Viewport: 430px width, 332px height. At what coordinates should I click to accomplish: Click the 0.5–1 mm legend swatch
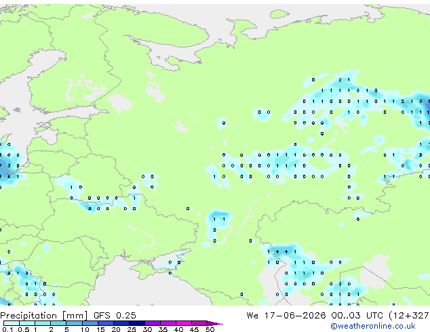tap(27, 323)
